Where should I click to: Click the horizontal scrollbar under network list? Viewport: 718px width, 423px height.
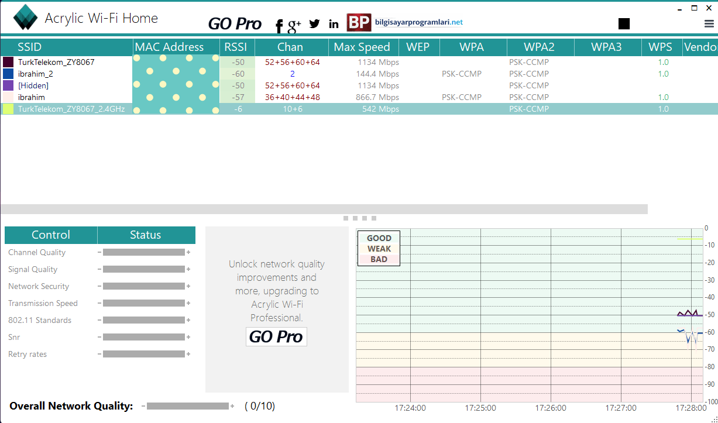click(324, 209)
